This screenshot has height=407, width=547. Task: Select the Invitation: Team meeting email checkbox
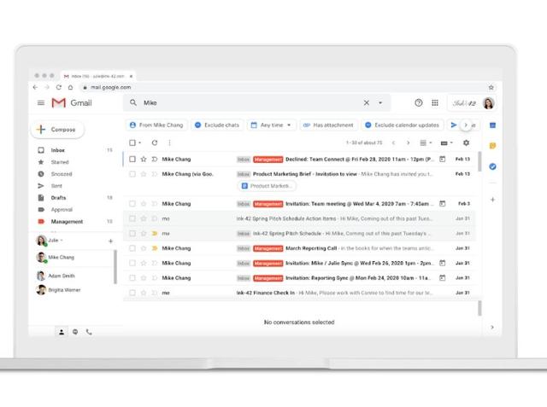click(132, 204)
